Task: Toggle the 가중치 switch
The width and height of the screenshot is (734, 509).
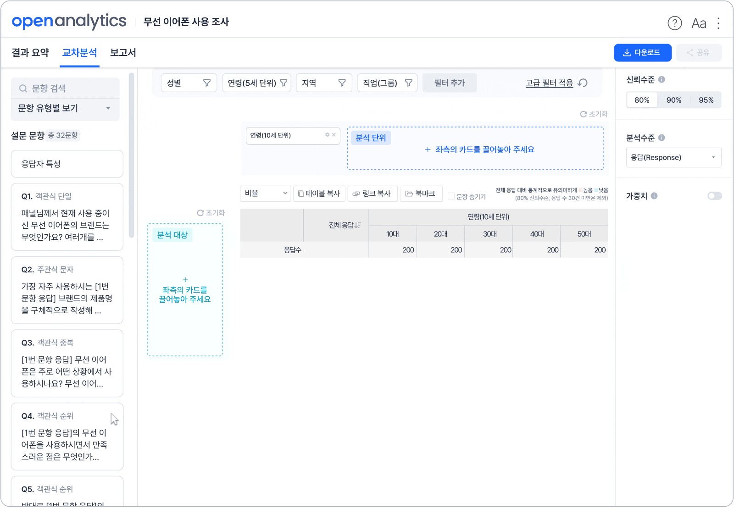Action: (715, 196)
